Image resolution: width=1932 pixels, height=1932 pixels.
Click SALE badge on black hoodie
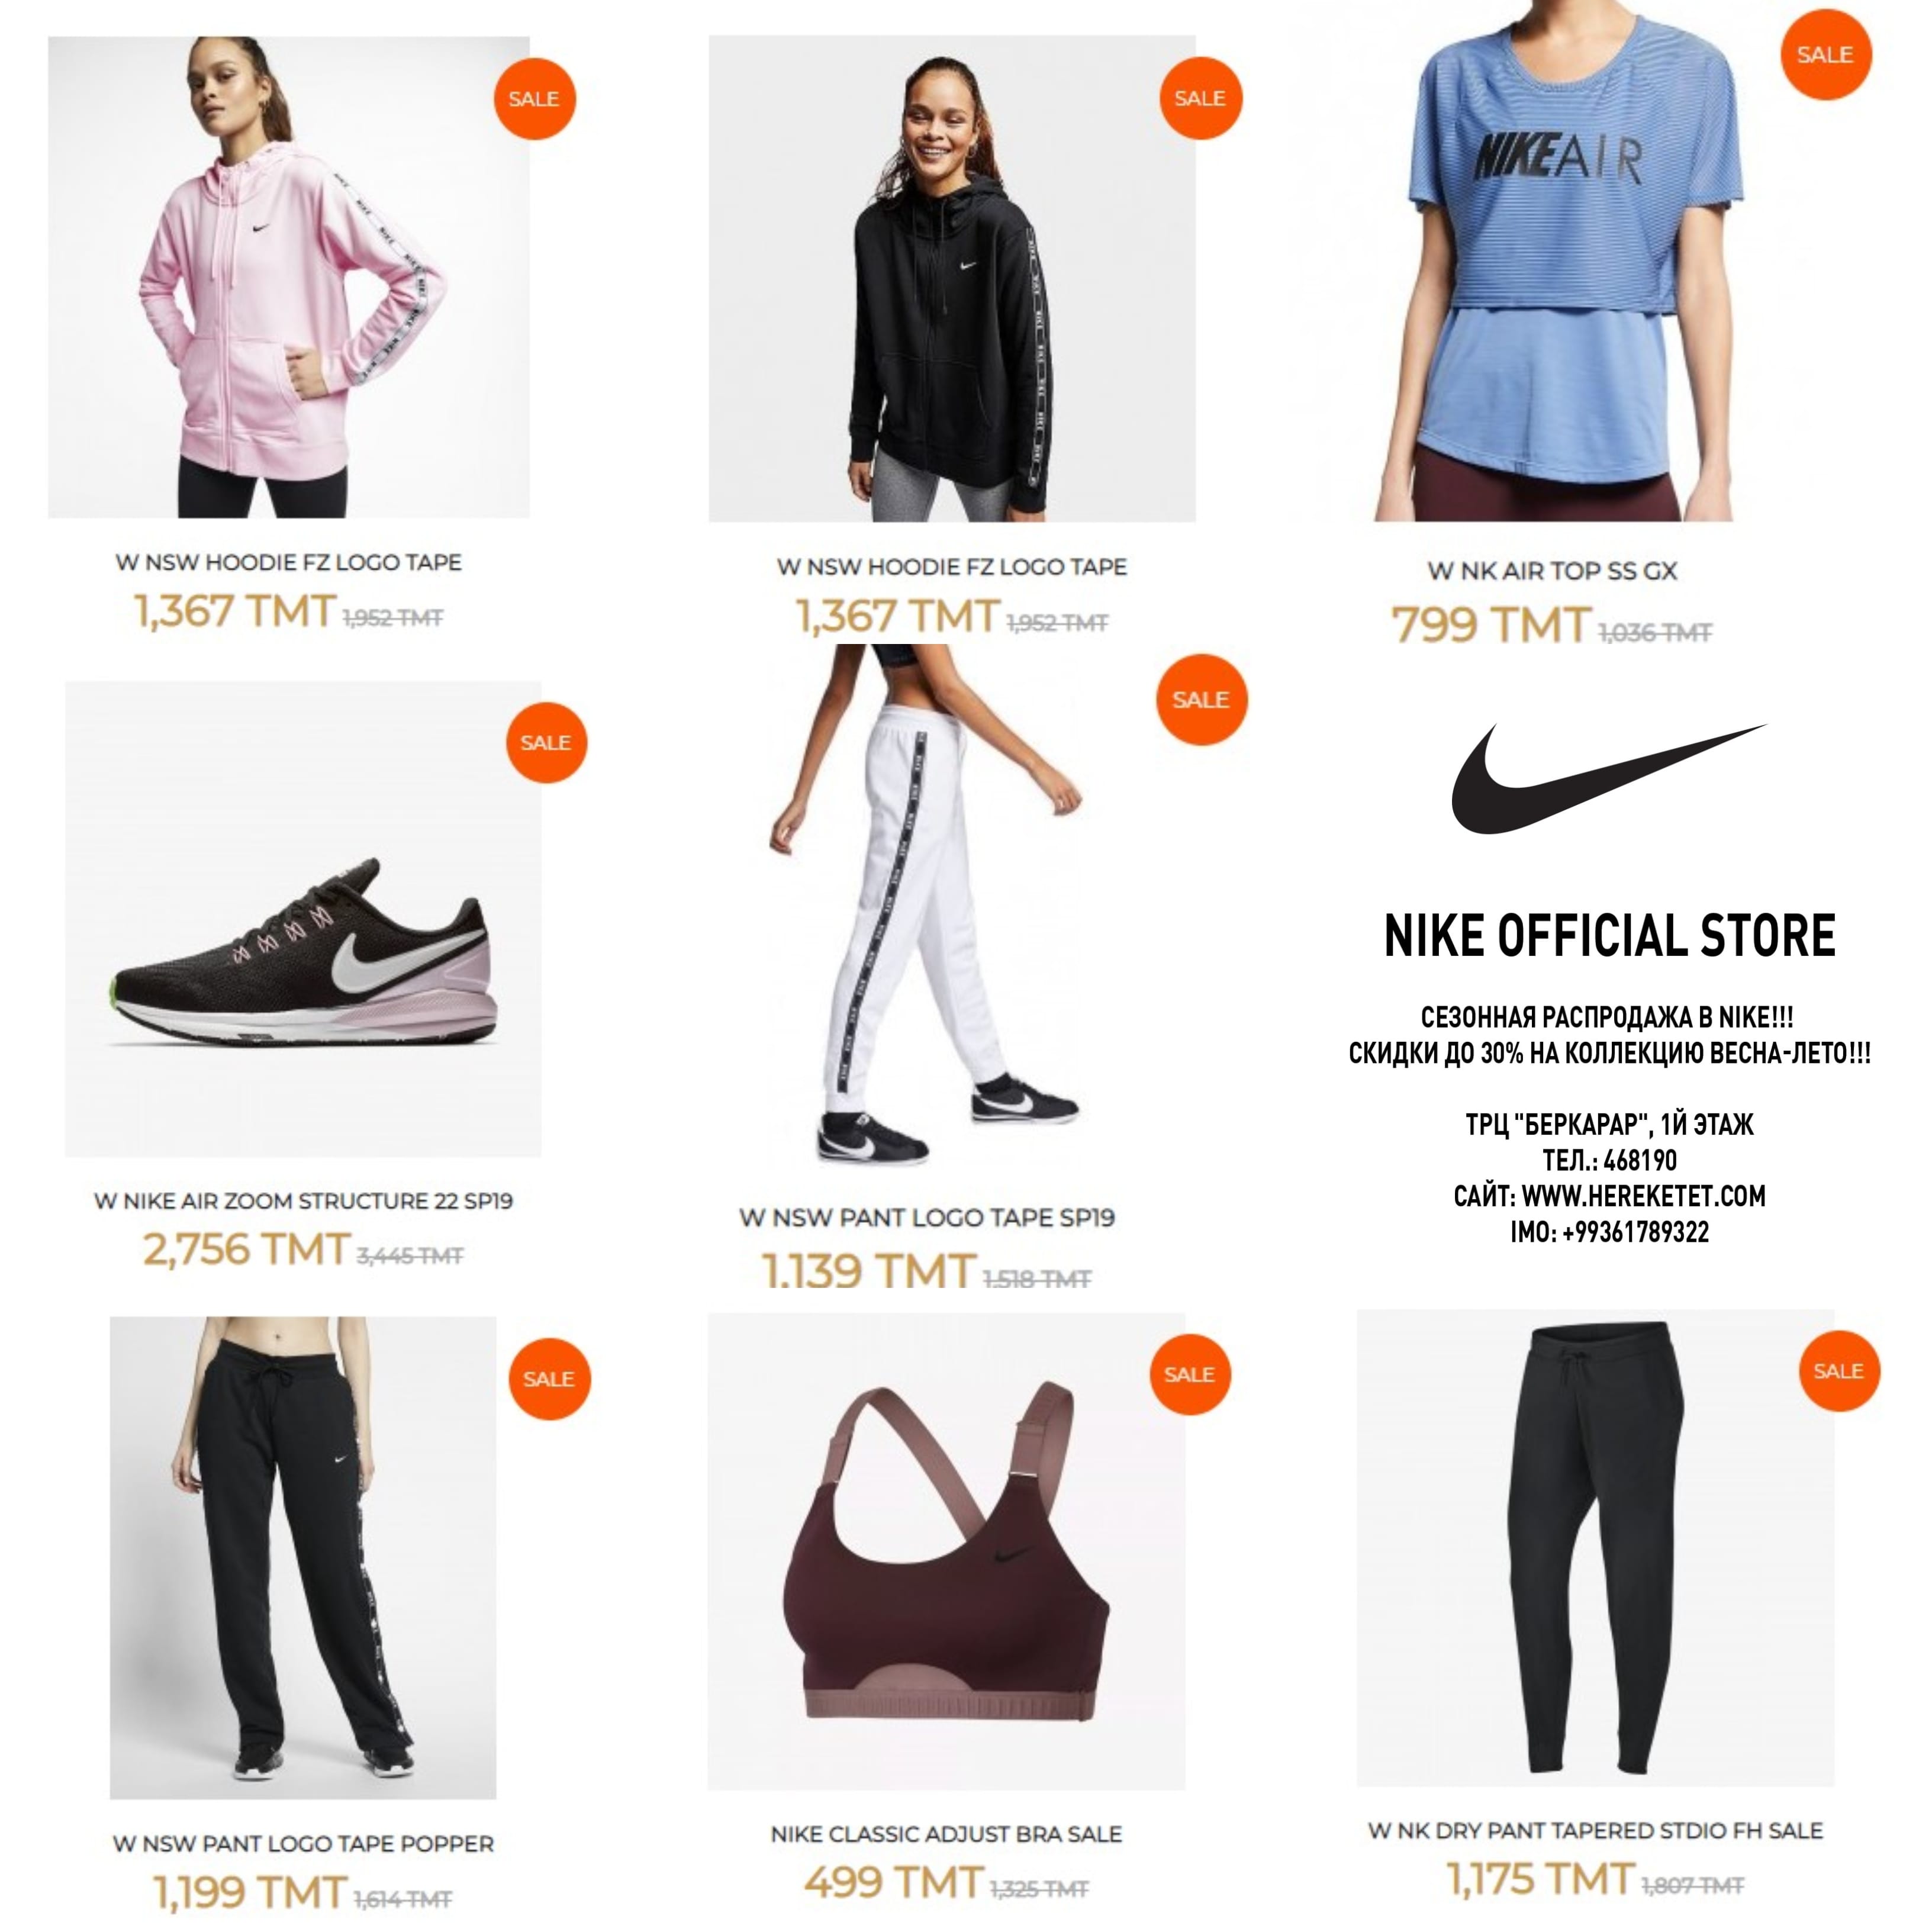tap(1200, 98)
